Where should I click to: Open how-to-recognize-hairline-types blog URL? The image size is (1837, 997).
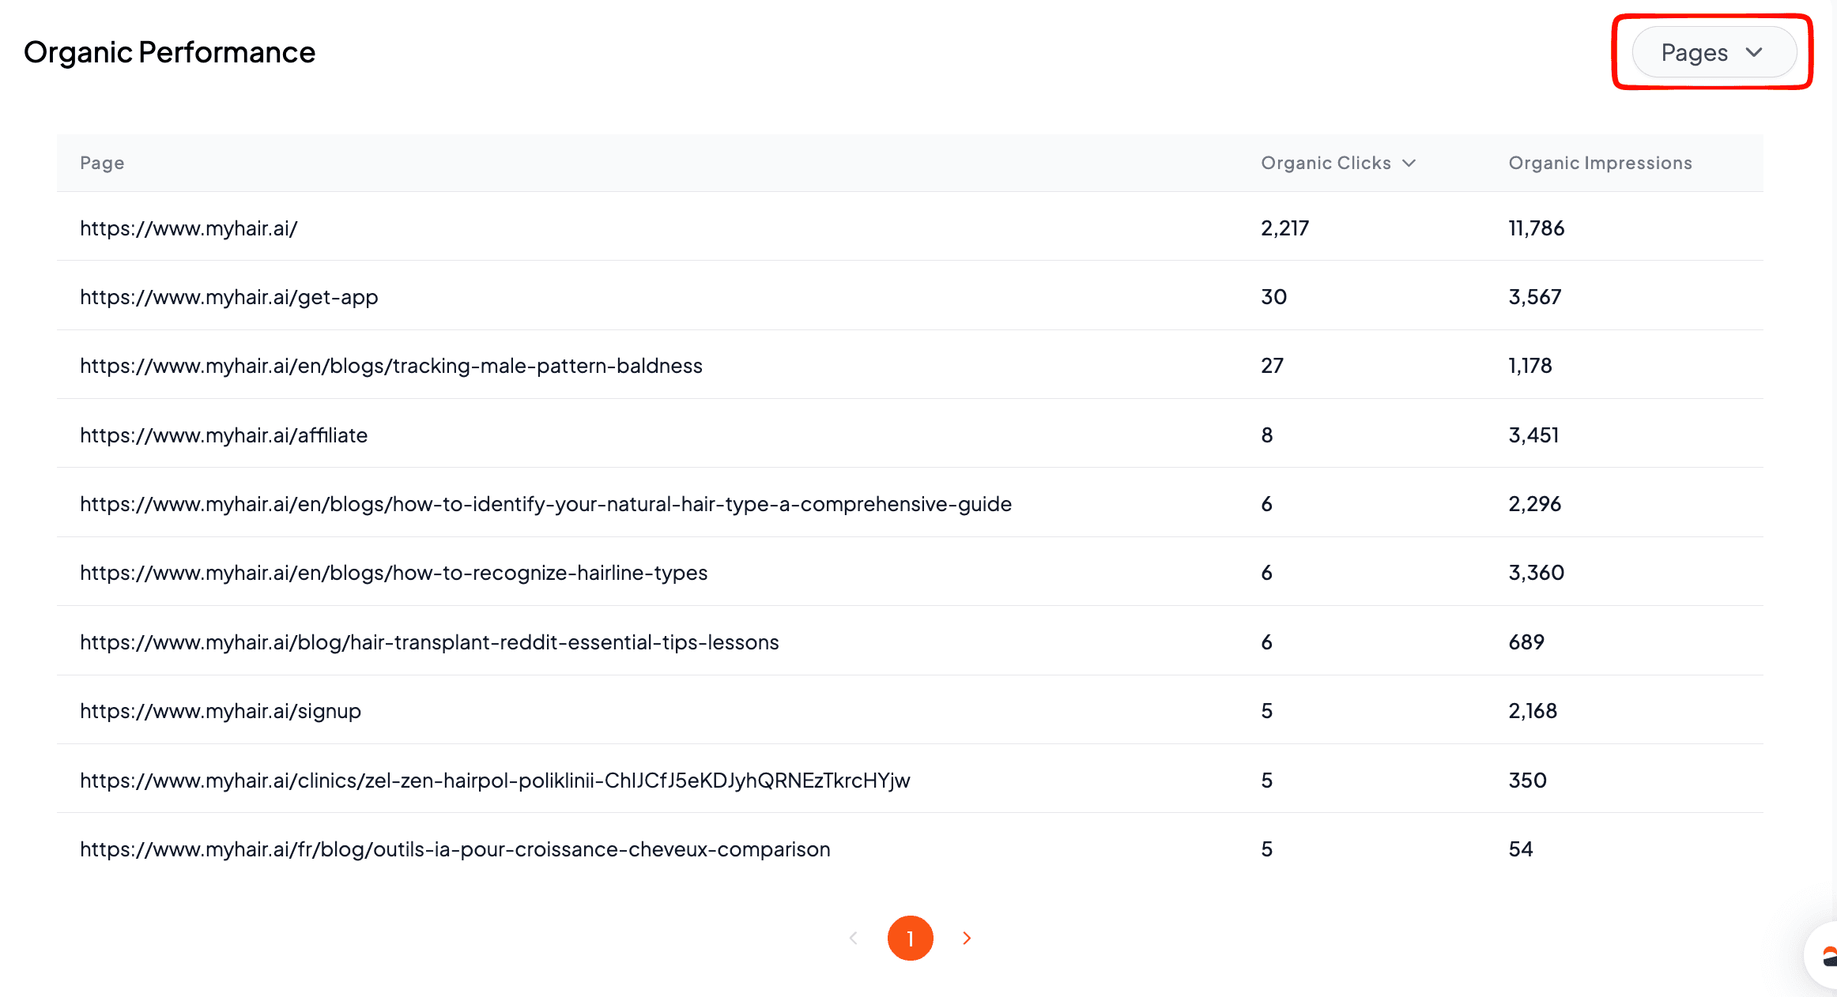pyautogui.click(x=394, y=573)
